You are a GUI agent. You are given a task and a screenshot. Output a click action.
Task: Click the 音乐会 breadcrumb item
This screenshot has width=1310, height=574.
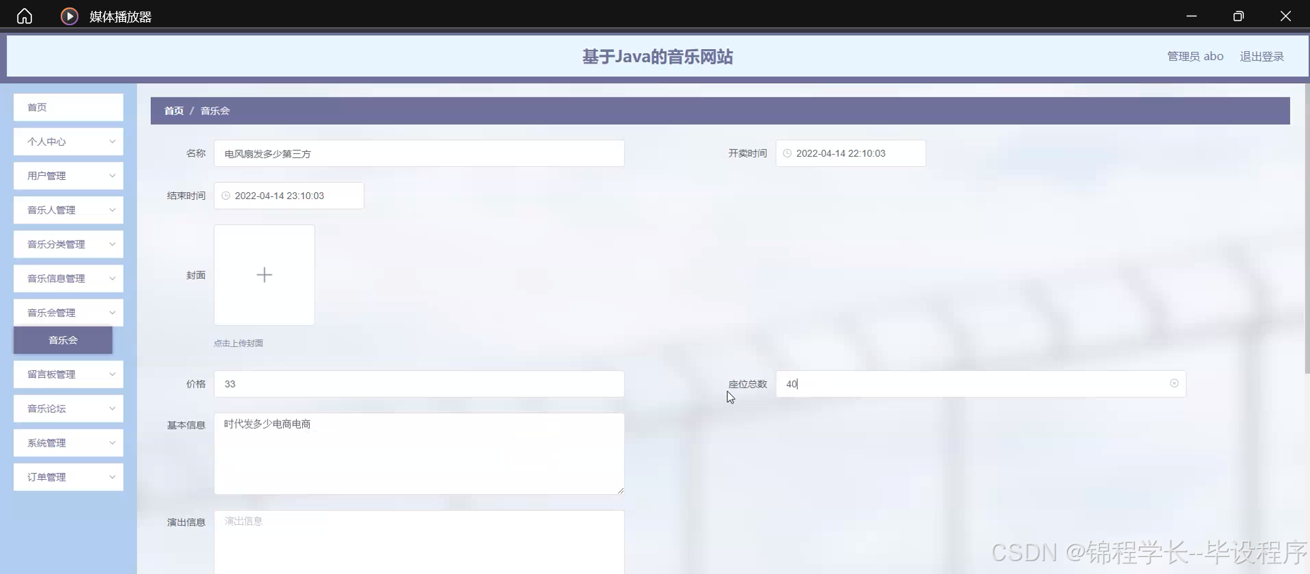click(215, 110)
